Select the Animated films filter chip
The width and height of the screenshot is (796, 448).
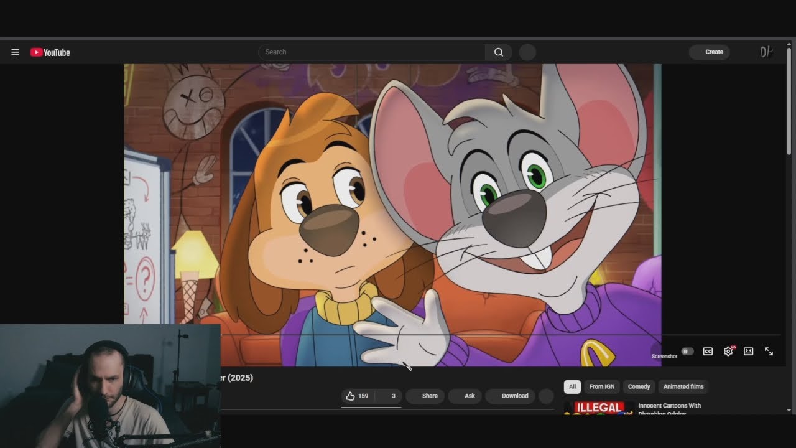683,386
